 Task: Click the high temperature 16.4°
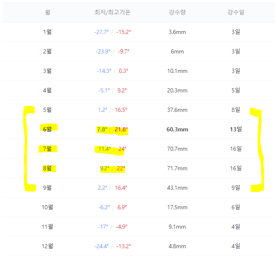[121, 188]
